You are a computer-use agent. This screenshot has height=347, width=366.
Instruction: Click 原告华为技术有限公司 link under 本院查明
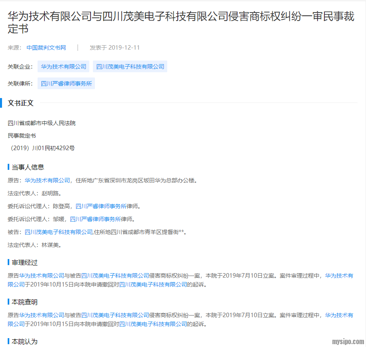point(42,315)
